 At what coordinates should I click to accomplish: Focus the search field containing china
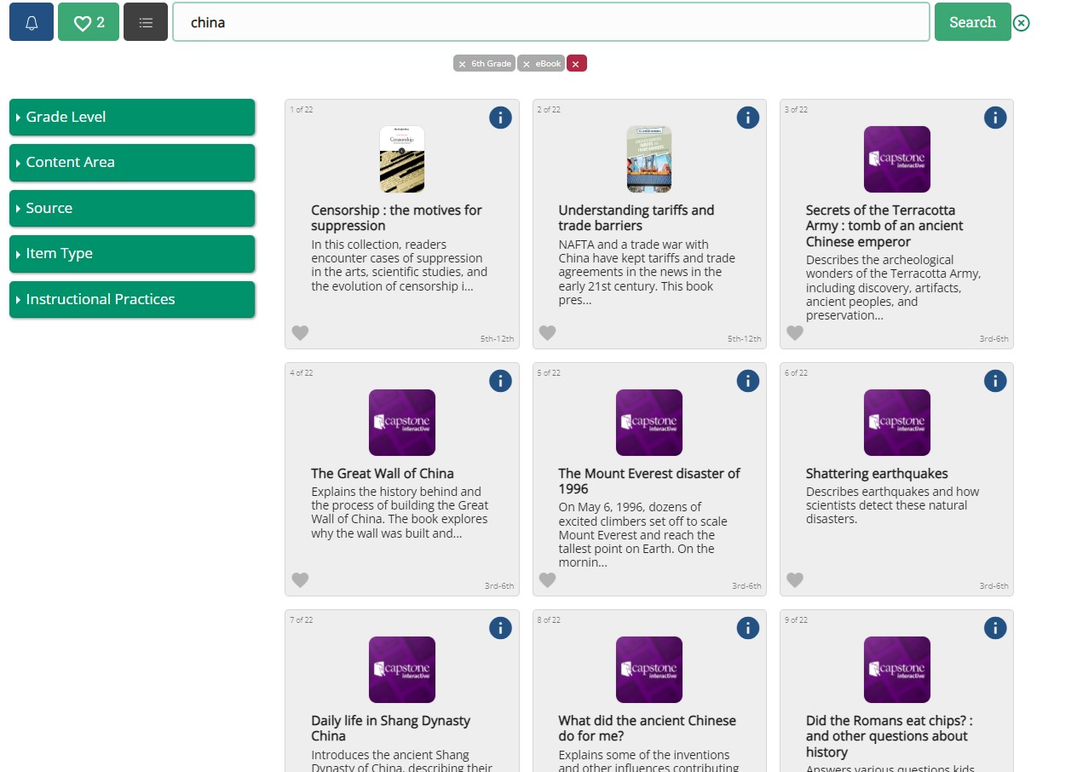[x=550, y=22]
